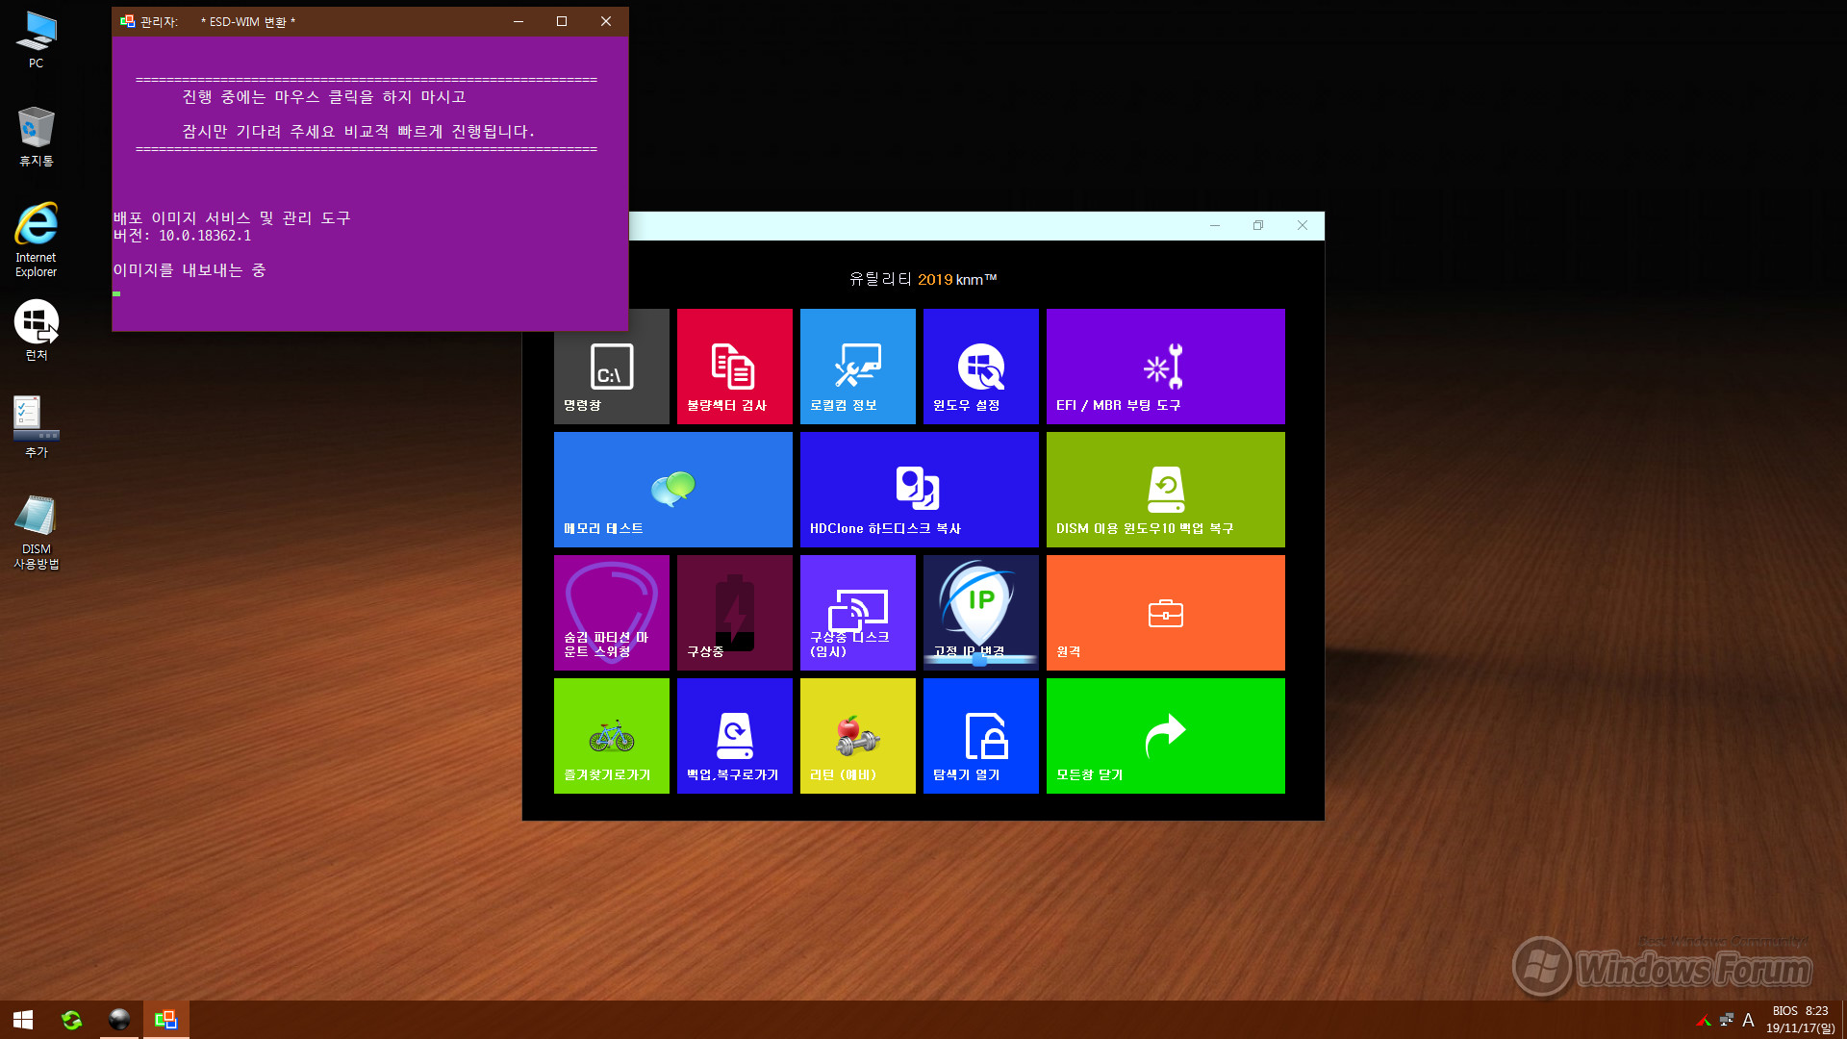
Task: Click the black sphere taskbar icon
Action: 119,1020
